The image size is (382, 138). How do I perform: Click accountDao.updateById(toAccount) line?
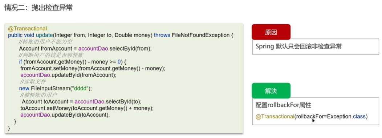tap(65, 115)
